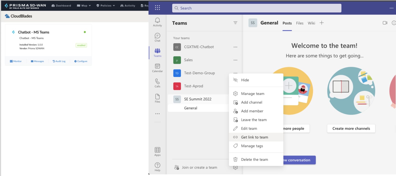Focus the Teams Search field
This screenshot has width=396, height=176.
[257, 8]
